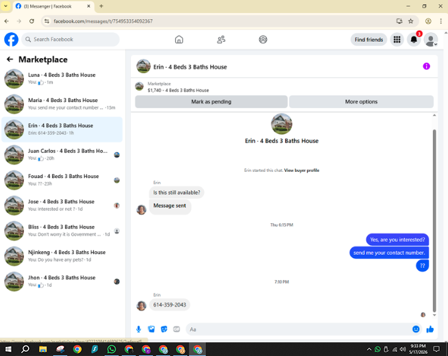448x356 pixels.
Task: Send a thumbs-up like
Action: click(x=430, y=329)
